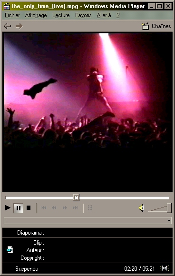Viewport: 175px width, 276px height.
Task: Click the seek bar position thumb
Action: pos(76,197)
